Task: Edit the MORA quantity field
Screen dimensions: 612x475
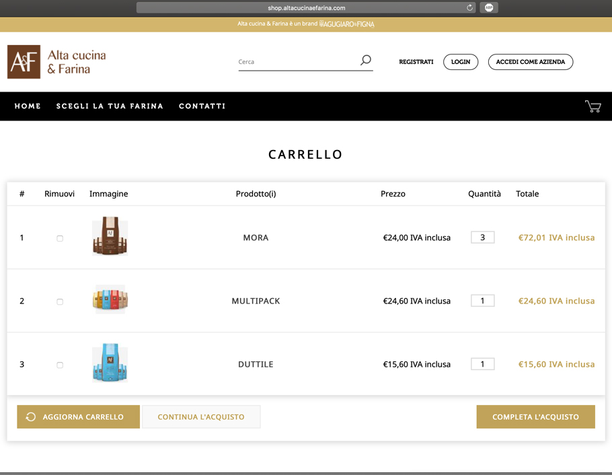Action: (482, 237)
